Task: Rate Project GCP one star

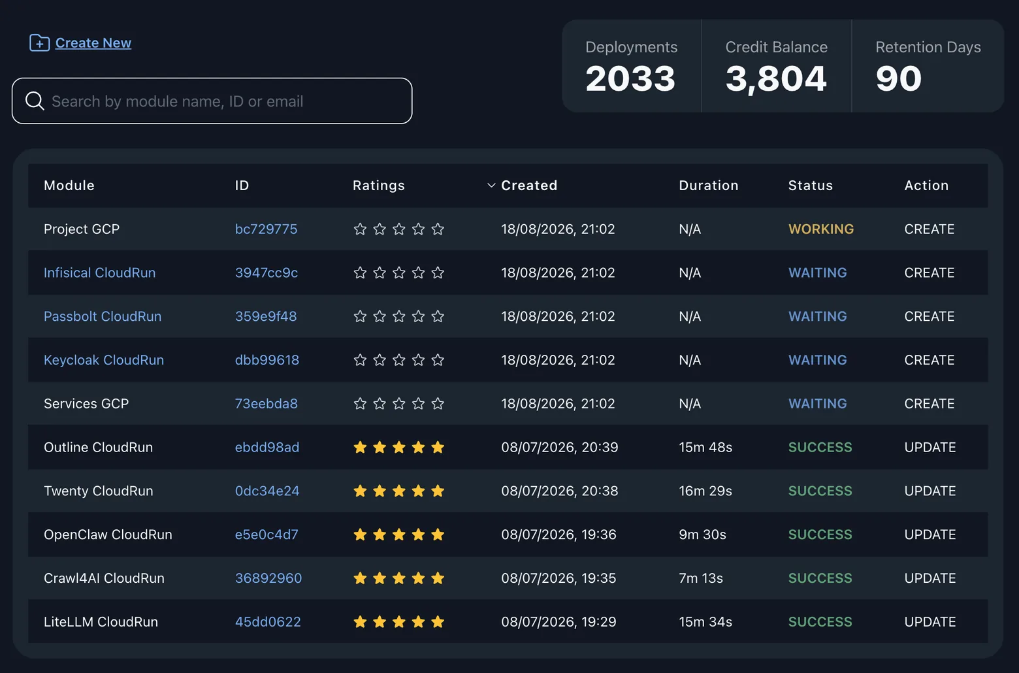Action: 360,229
